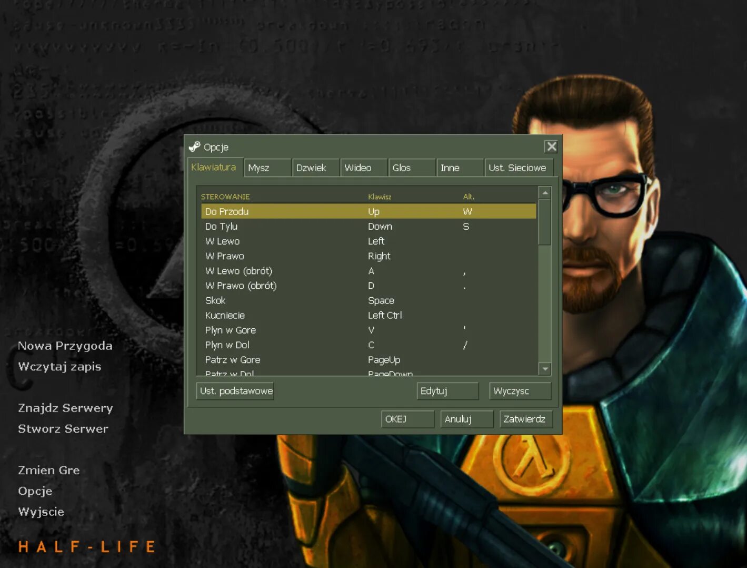Screen dimensions: 747x568
Task: Click the alternate W key for Do Przodu
Action: [x=467, y=211]
